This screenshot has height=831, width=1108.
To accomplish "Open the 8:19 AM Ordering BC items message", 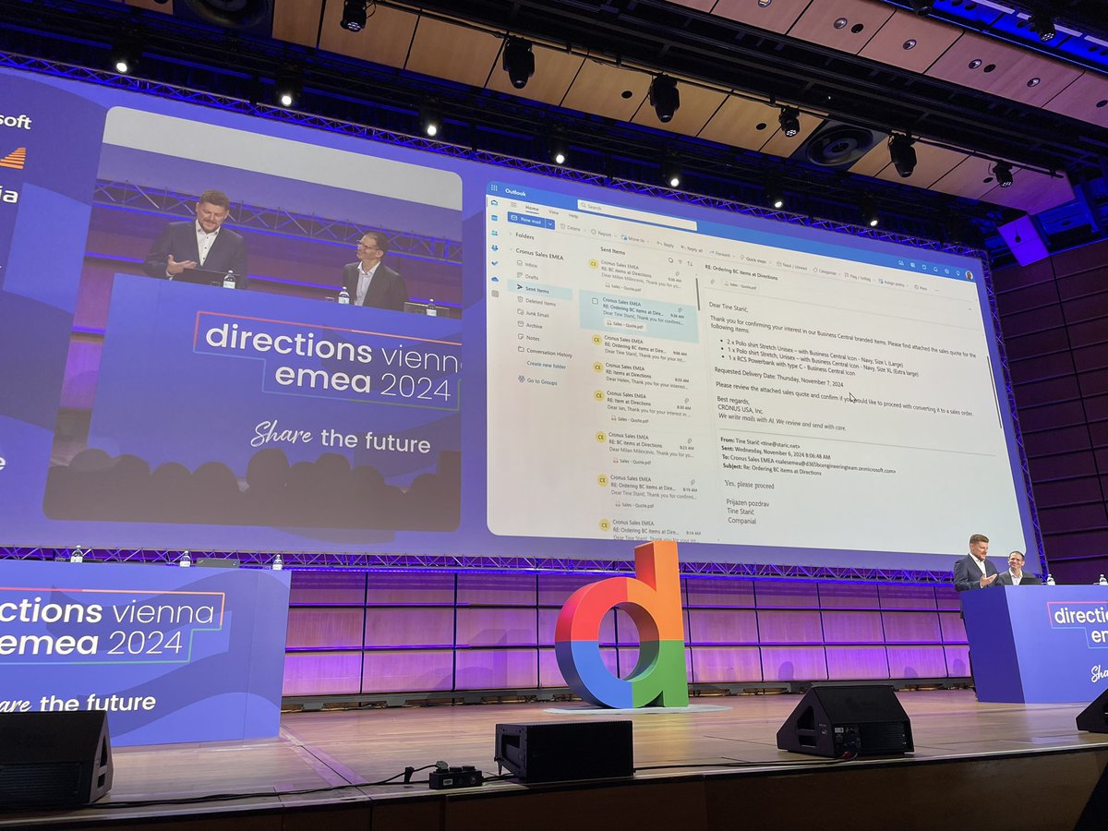I will pyautogui.click(x=650, y=492).
